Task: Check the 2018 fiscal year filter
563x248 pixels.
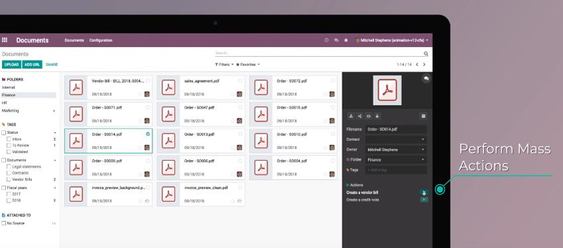Action: tap(9, 200)
